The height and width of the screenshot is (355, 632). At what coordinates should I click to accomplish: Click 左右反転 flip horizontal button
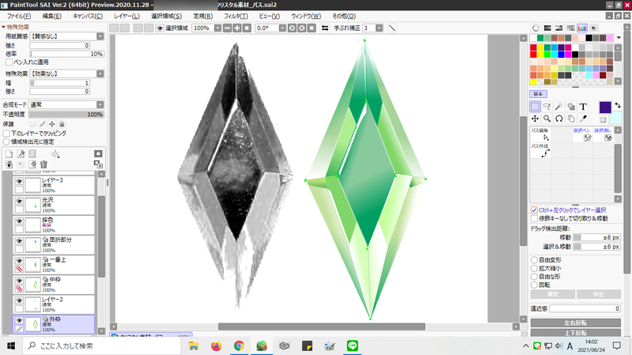tap(576, 323)
